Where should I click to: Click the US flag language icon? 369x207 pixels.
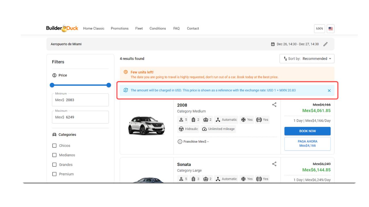point(330,28)
